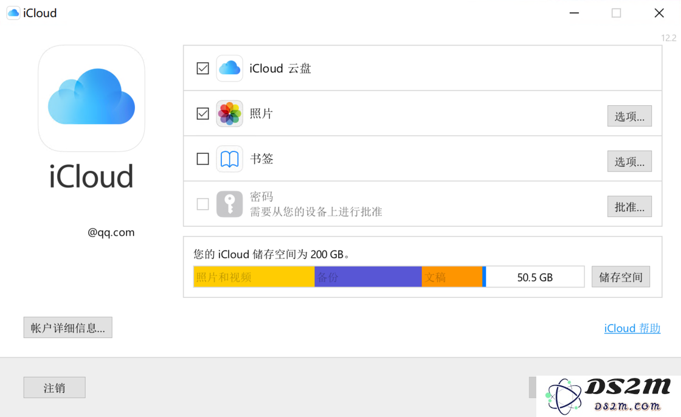Screen dimensions: 681x417
Task: Uncheck the iCloud 云盘 checkbox
Action: (203, 68)
